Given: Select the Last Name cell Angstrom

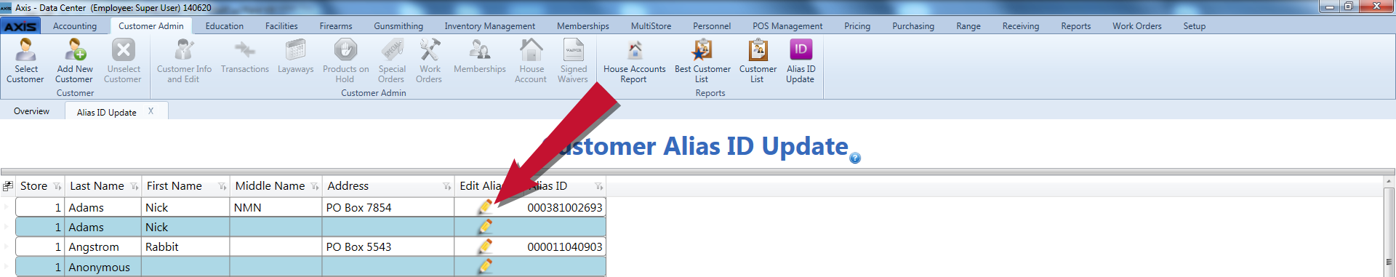Looking at the screenshot, I should (103, 246).
